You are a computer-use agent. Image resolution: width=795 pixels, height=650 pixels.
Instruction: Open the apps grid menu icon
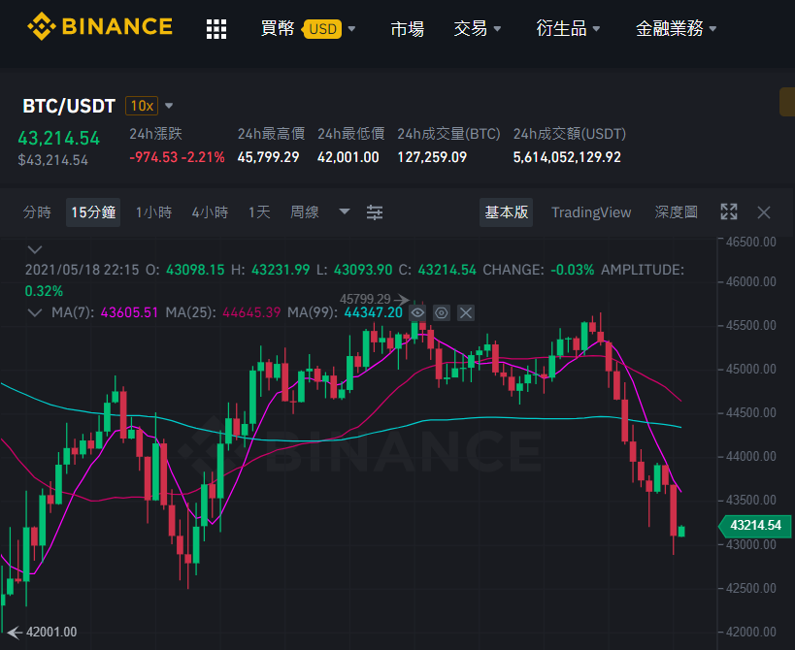[216, 29]
